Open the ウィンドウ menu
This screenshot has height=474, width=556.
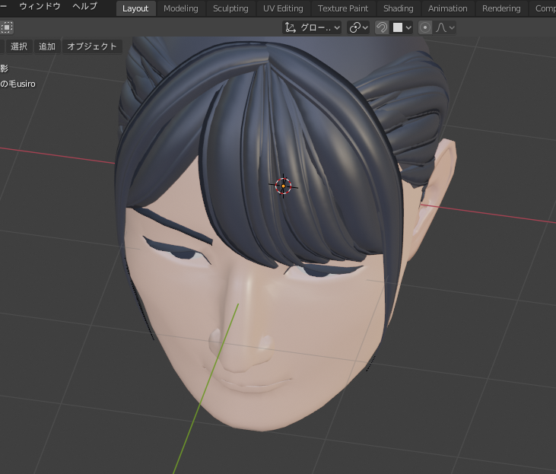click(40, 6)
